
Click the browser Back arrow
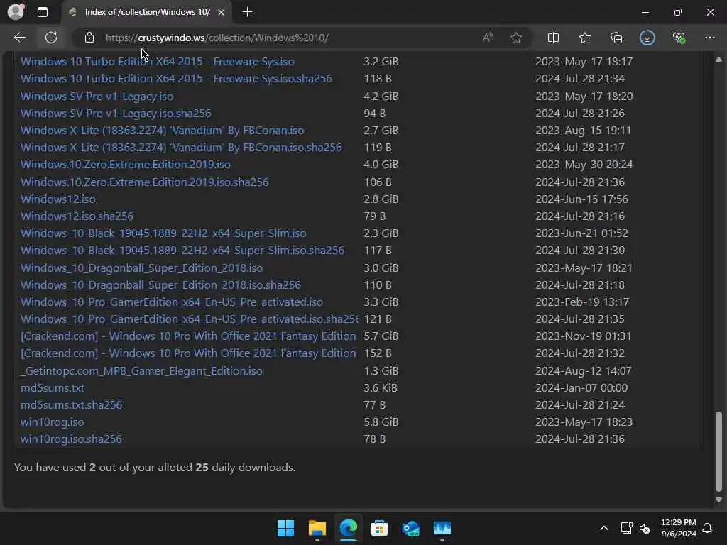19,38
